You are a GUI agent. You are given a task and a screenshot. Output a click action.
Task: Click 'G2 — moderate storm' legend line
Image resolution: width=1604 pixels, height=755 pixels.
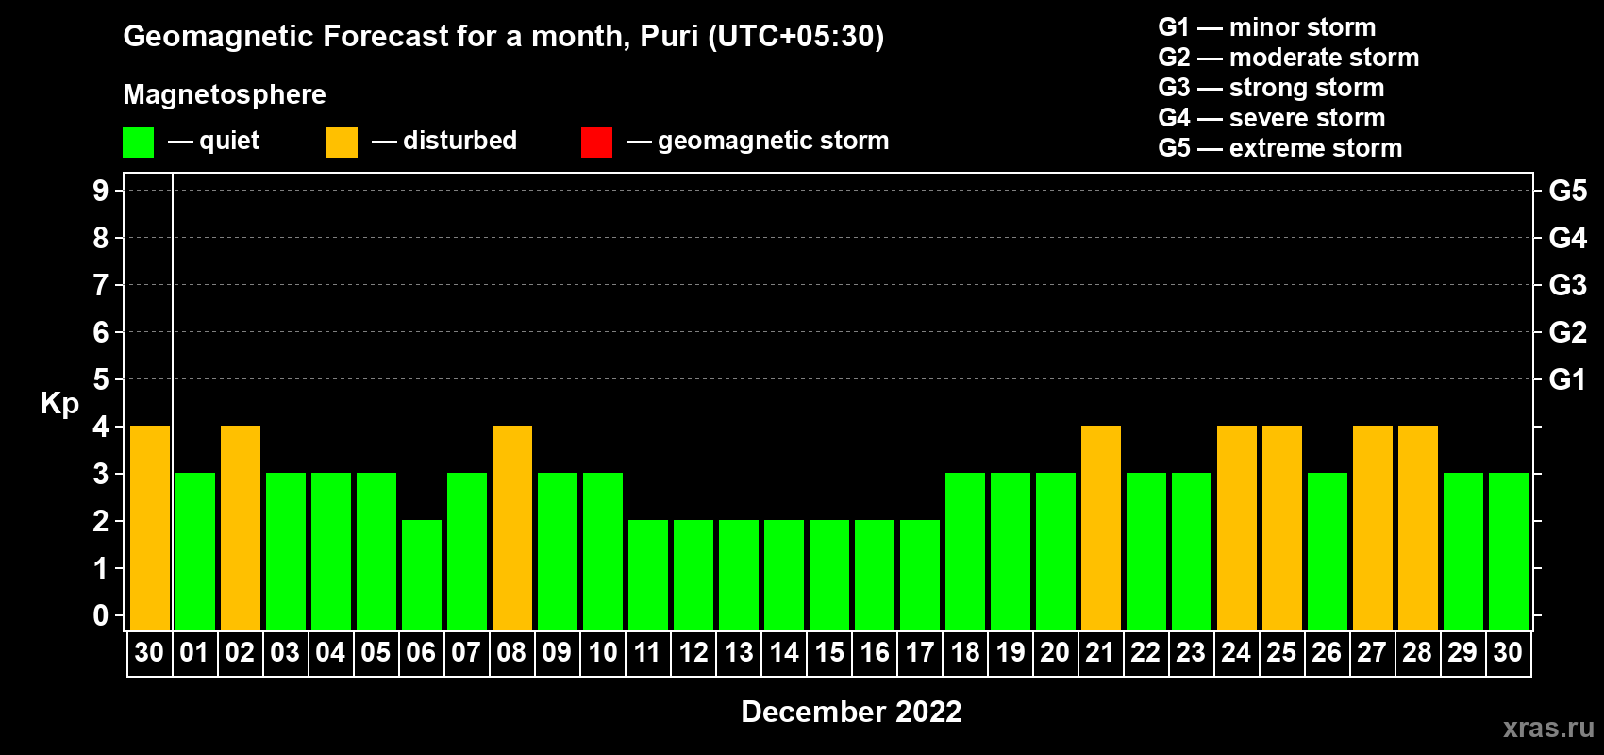pos(1289,57)
